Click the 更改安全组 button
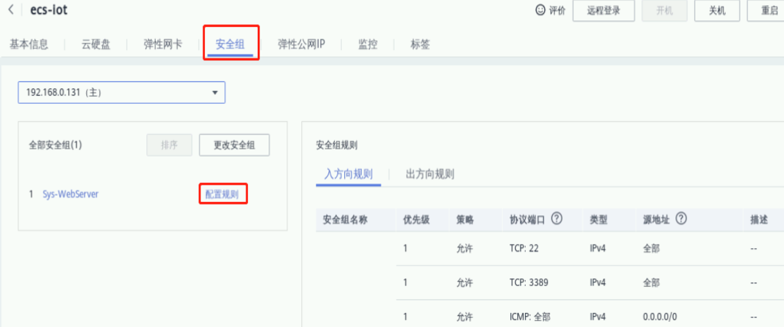Viewport: 784px width, 327px height. pyautogui.click(x=234, y=145)
